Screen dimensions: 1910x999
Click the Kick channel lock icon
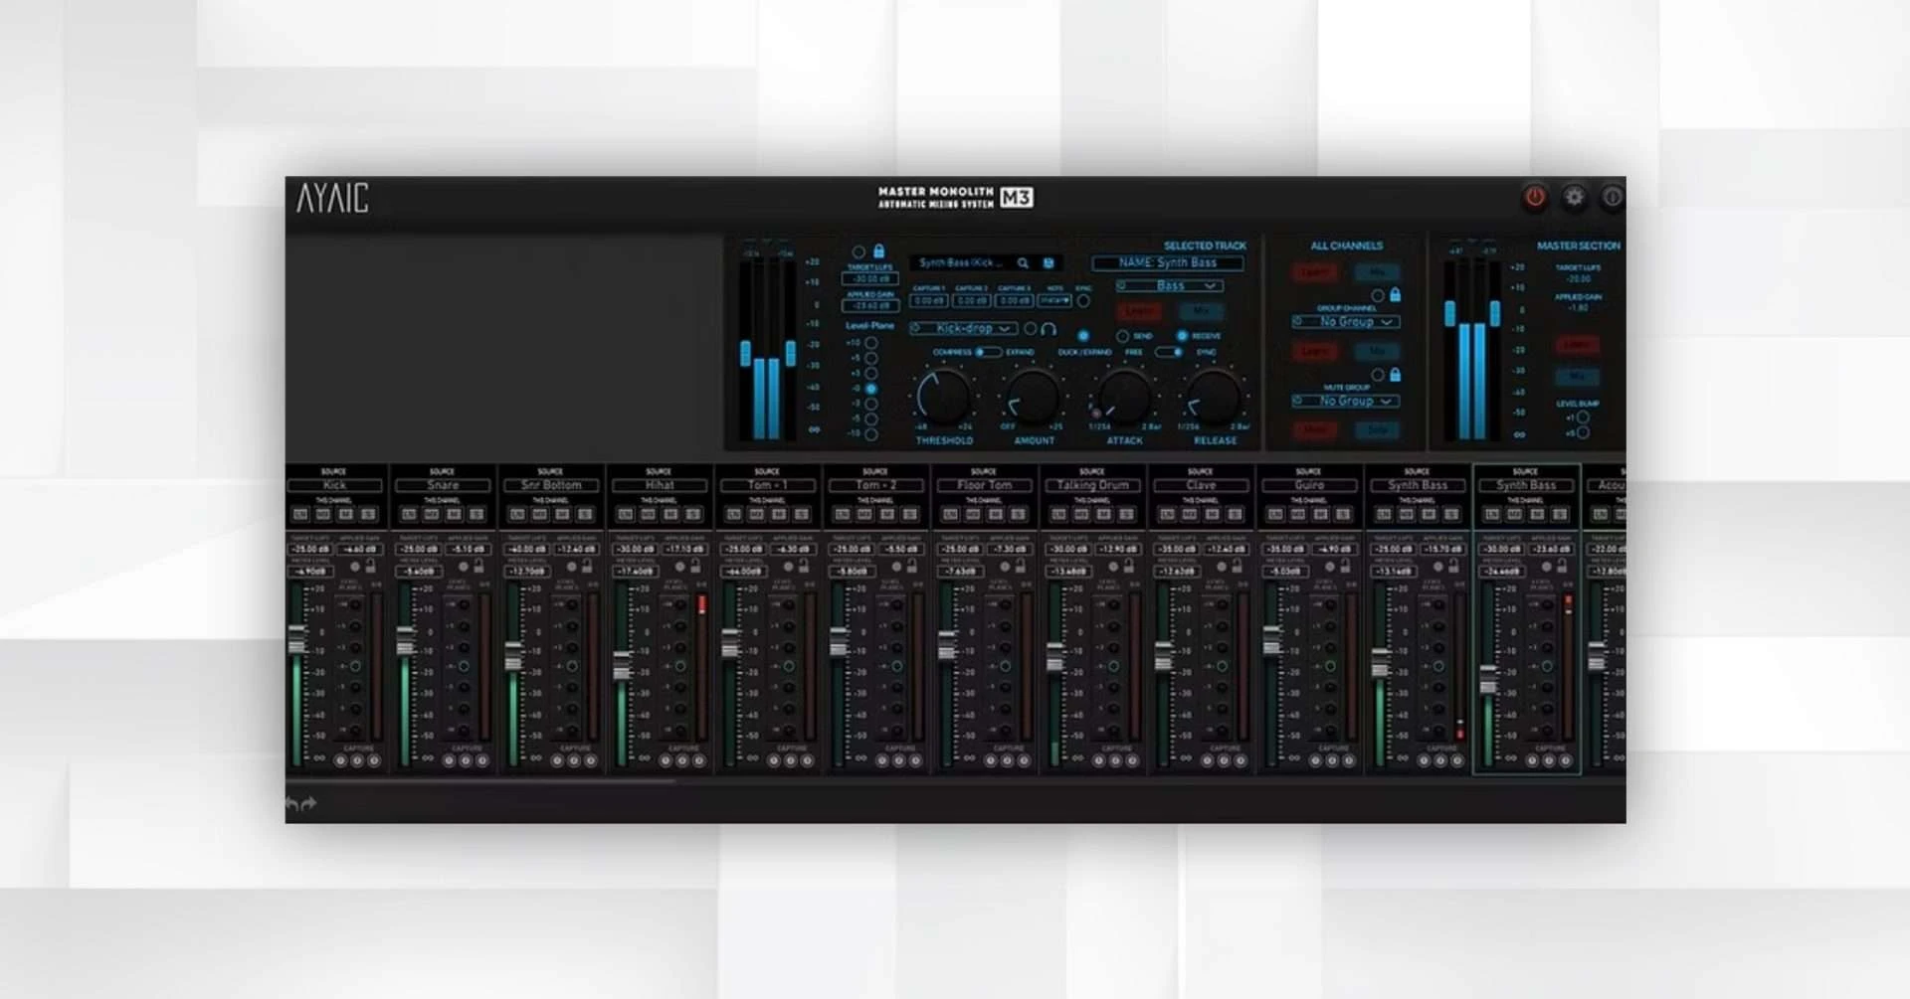click(x=371, y=566)
